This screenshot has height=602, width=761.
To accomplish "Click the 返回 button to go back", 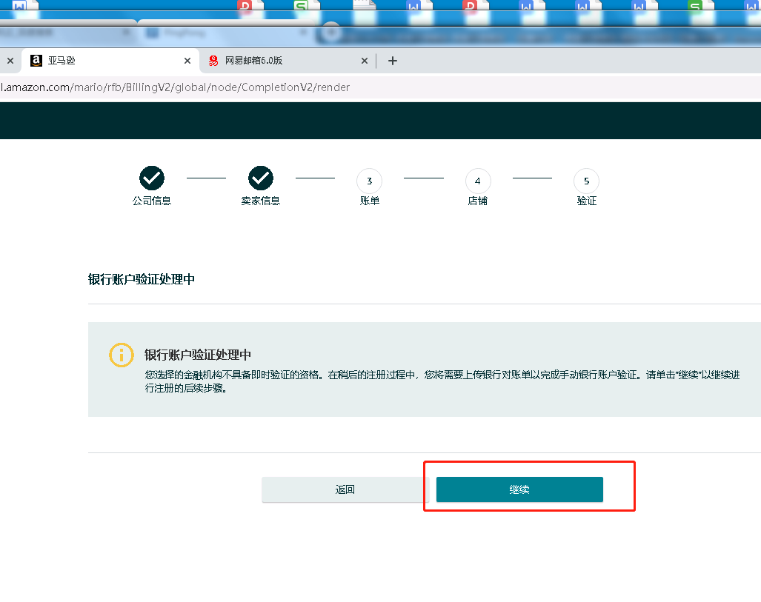I will [x=345, y=489].
